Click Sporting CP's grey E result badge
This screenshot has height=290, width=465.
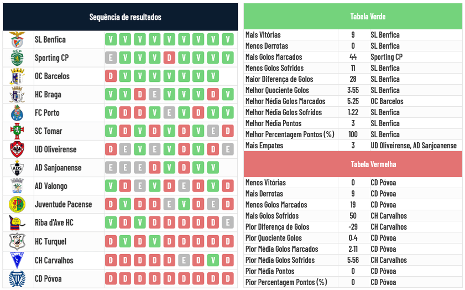(111, 58)
